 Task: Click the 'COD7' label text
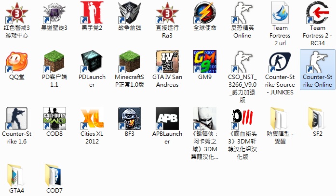tap(54, 190)
